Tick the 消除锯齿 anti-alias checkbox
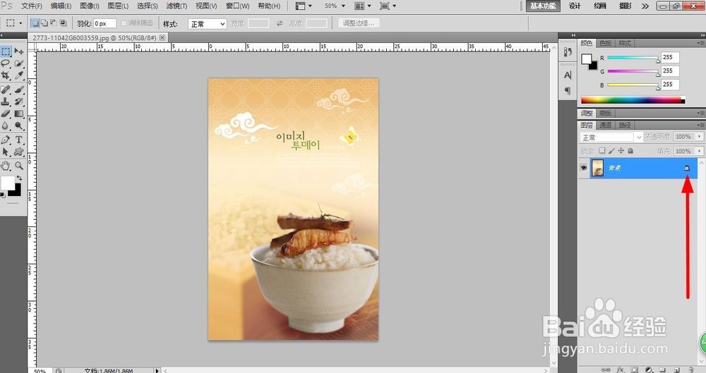The image size is (706, 373). (x=124, y=23)
